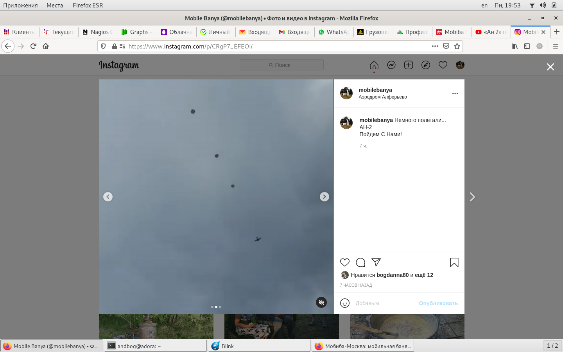Open Firefox page actions ellipsis menu
Image resolution: width=563 pixels, height=352 pixels.
tap(435, 46)
